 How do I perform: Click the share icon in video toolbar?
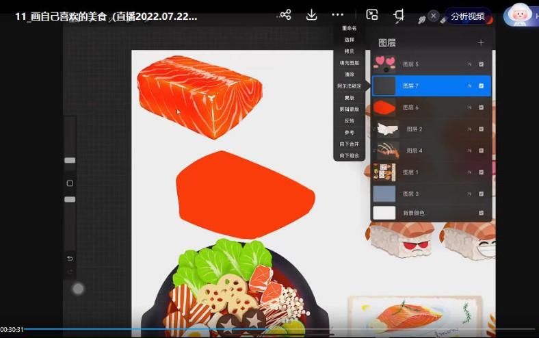click(x=286, y=15)
